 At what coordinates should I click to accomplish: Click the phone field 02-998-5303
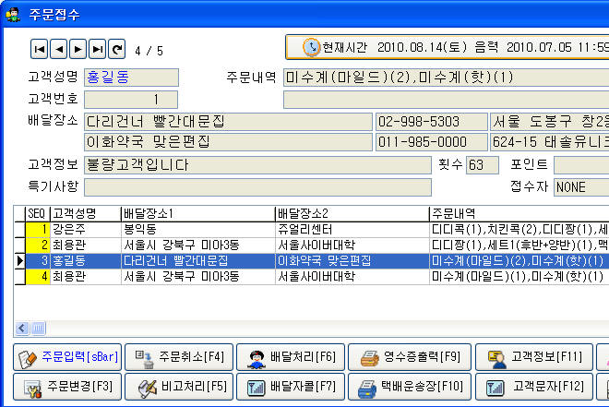coord(431,122)
